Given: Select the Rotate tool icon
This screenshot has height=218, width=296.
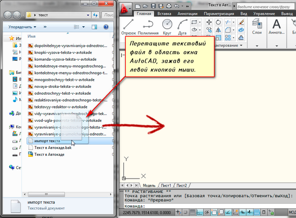Looking at the screenshot, I should pos(218,22).
